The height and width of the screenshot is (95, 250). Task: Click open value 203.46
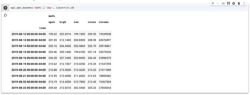(52, 52)
